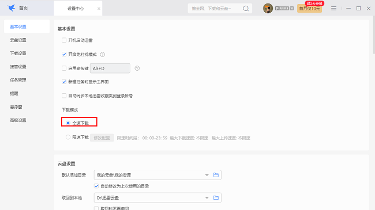375x210 pixels.
Task: Open the hamburger main menu
Action: (x=333, y=9)
